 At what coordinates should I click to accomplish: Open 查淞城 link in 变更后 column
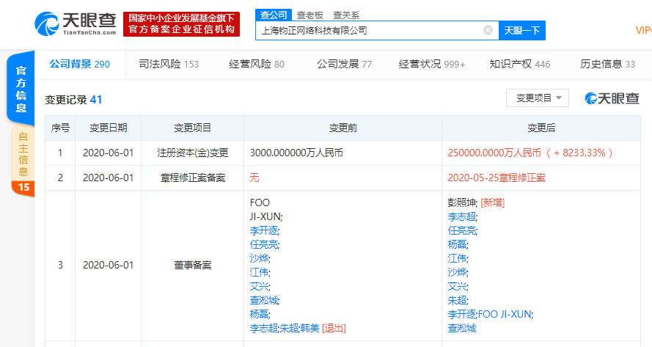click(x=462, y=328)
